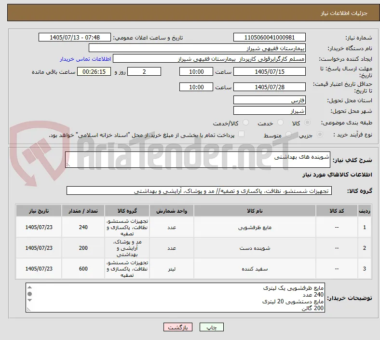Image resolution: width=380 pixels, height=340 pixels.
Task: Click the گروه کالا field
Action: [199, 190]
